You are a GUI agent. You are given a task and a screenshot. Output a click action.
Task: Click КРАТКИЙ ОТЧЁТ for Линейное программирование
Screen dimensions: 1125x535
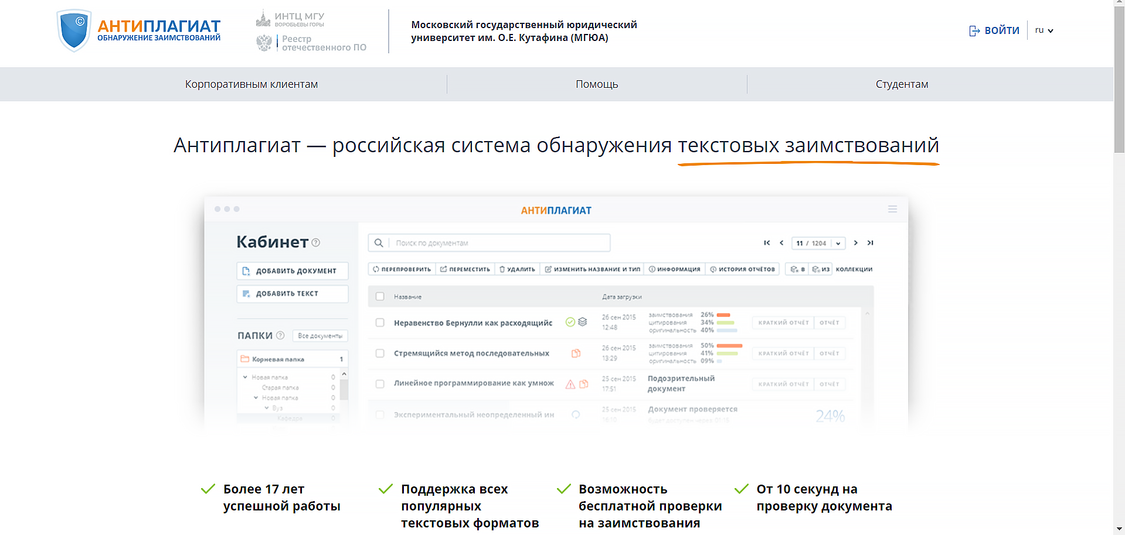[783, 384]
